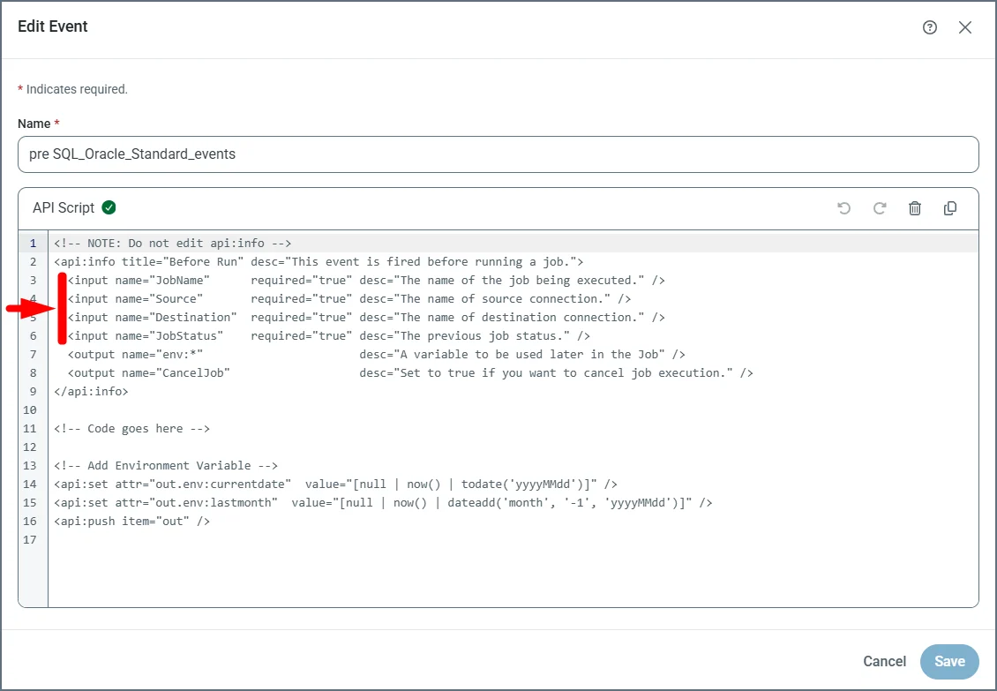
Task: Copy the API Script to clipboard
Action: click(950, 208)
